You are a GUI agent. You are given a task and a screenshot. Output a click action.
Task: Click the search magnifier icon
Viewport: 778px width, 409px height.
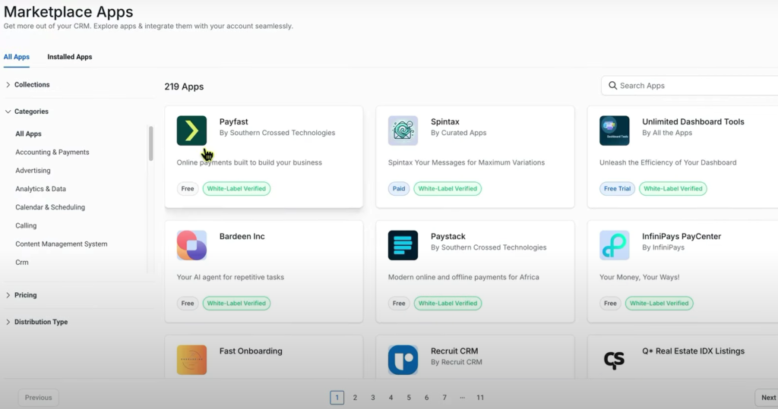(613, 85)
